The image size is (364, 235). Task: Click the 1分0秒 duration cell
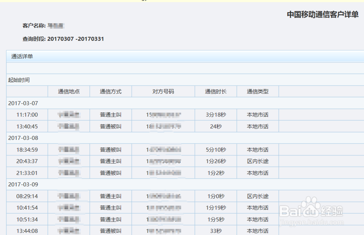(x=215, y=196)
